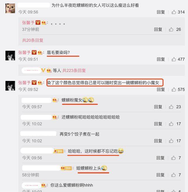Viewport: 188px width, 192px height.
Task: Like the comment with 314 likes
Action: click(174, 12)
